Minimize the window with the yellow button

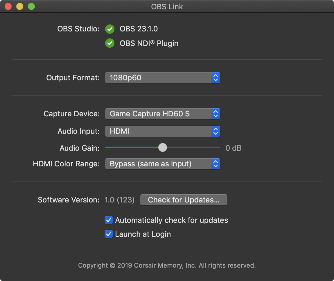[x=20, y=6]
